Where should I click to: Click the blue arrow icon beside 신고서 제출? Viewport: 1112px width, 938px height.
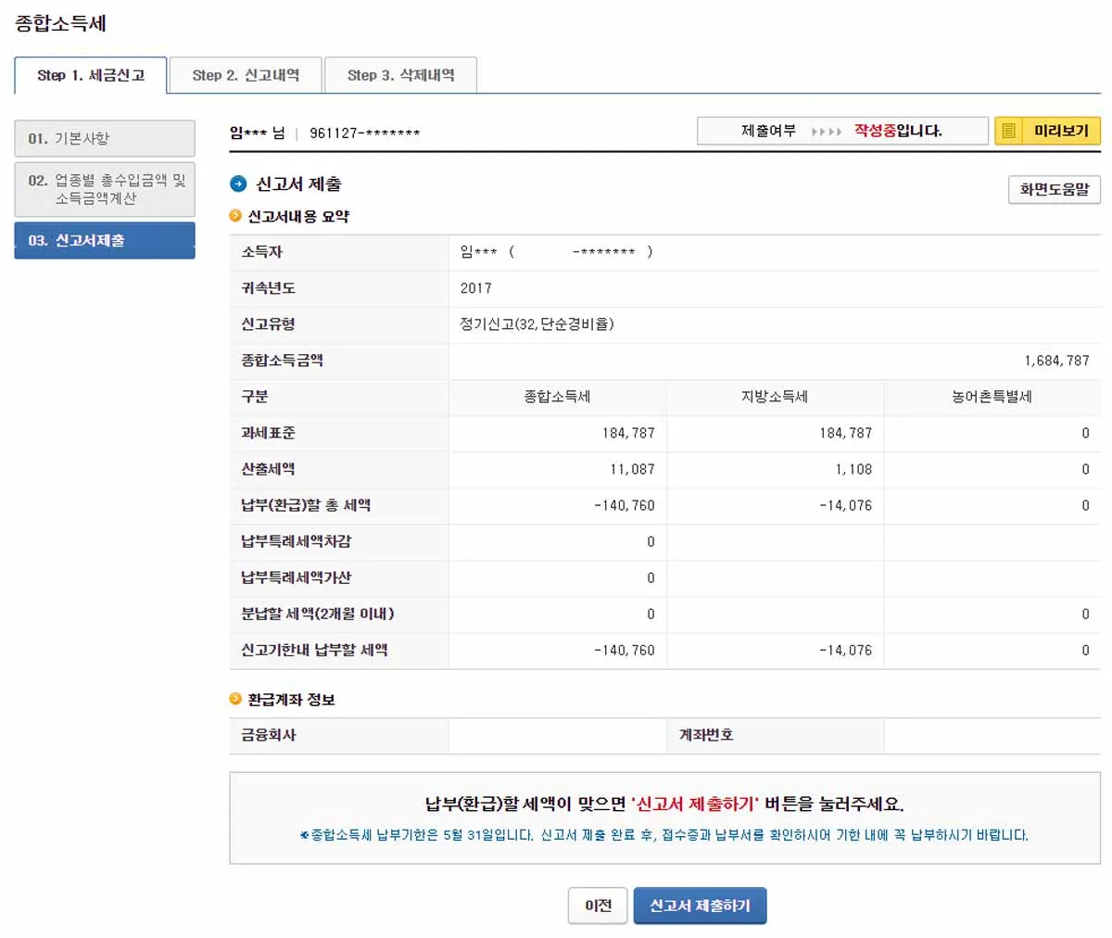click(238, 184)
